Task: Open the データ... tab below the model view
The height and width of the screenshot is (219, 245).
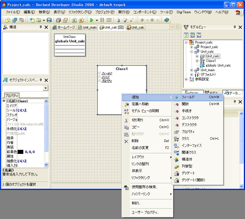Action: point(232,93)
